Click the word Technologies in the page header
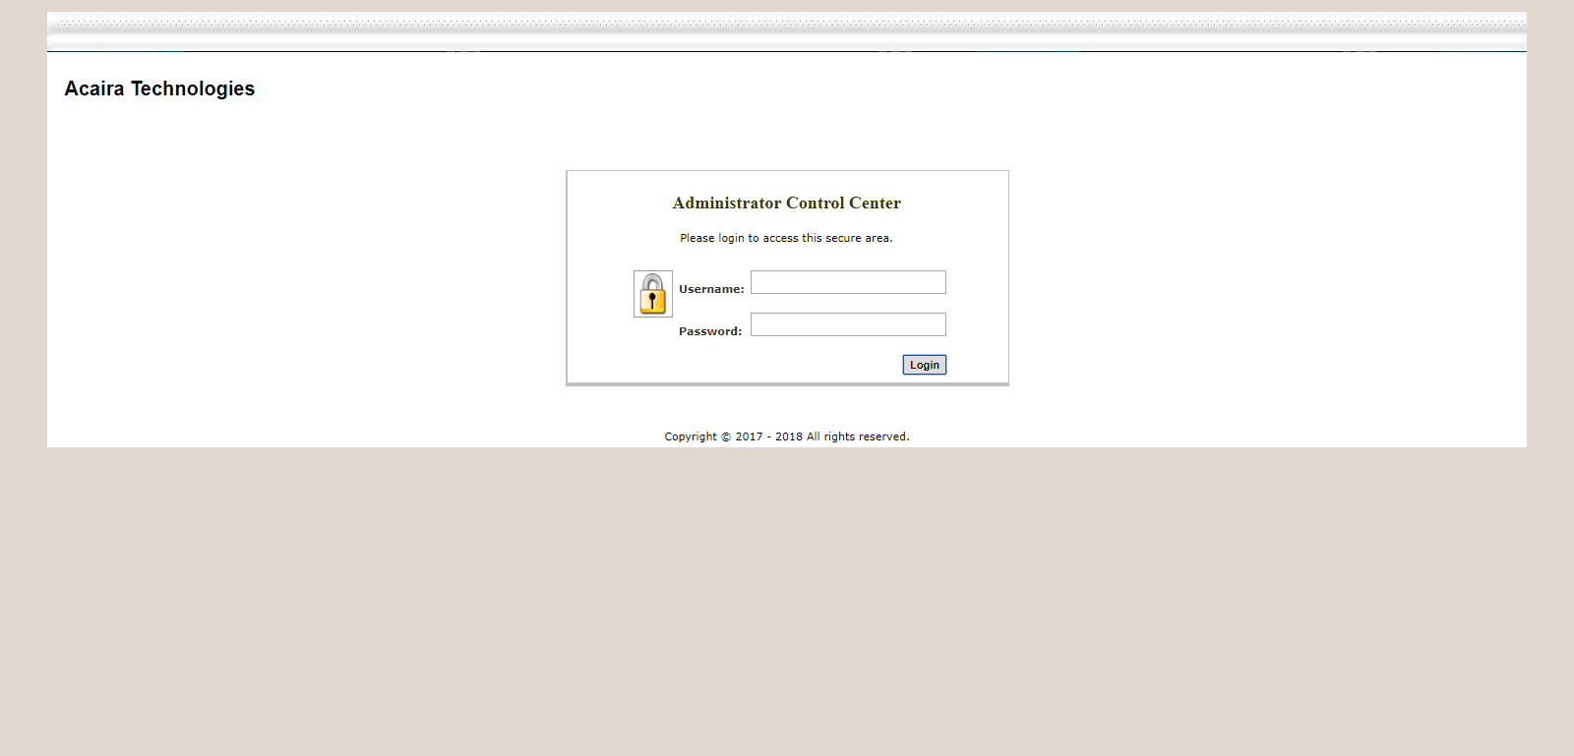The height and width of the screenshot is (756, 1574). point(193,88)
